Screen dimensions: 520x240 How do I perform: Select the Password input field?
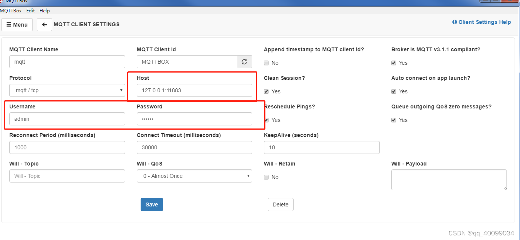click(x=194, y=119)
